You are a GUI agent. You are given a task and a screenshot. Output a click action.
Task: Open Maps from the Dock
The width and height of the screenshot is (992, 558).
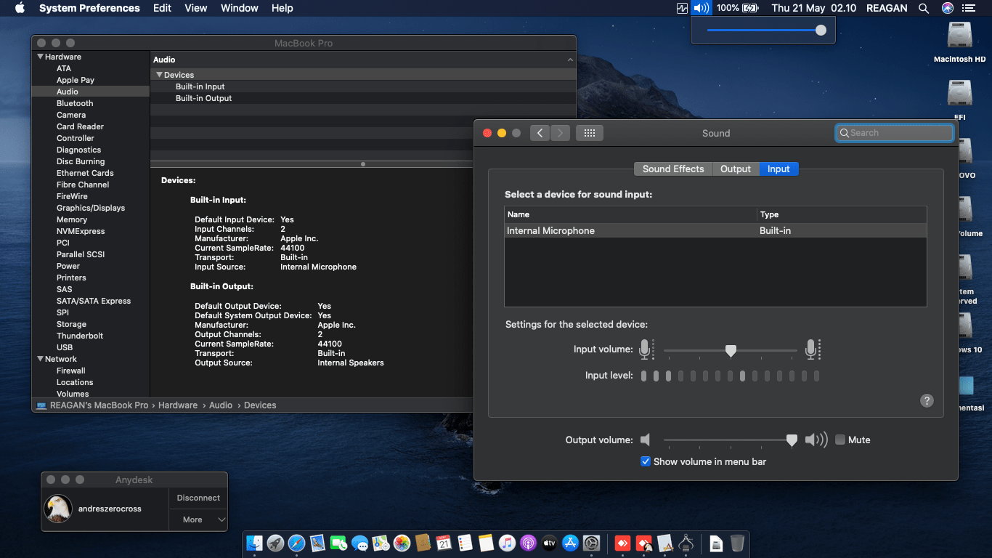point(381,543)
